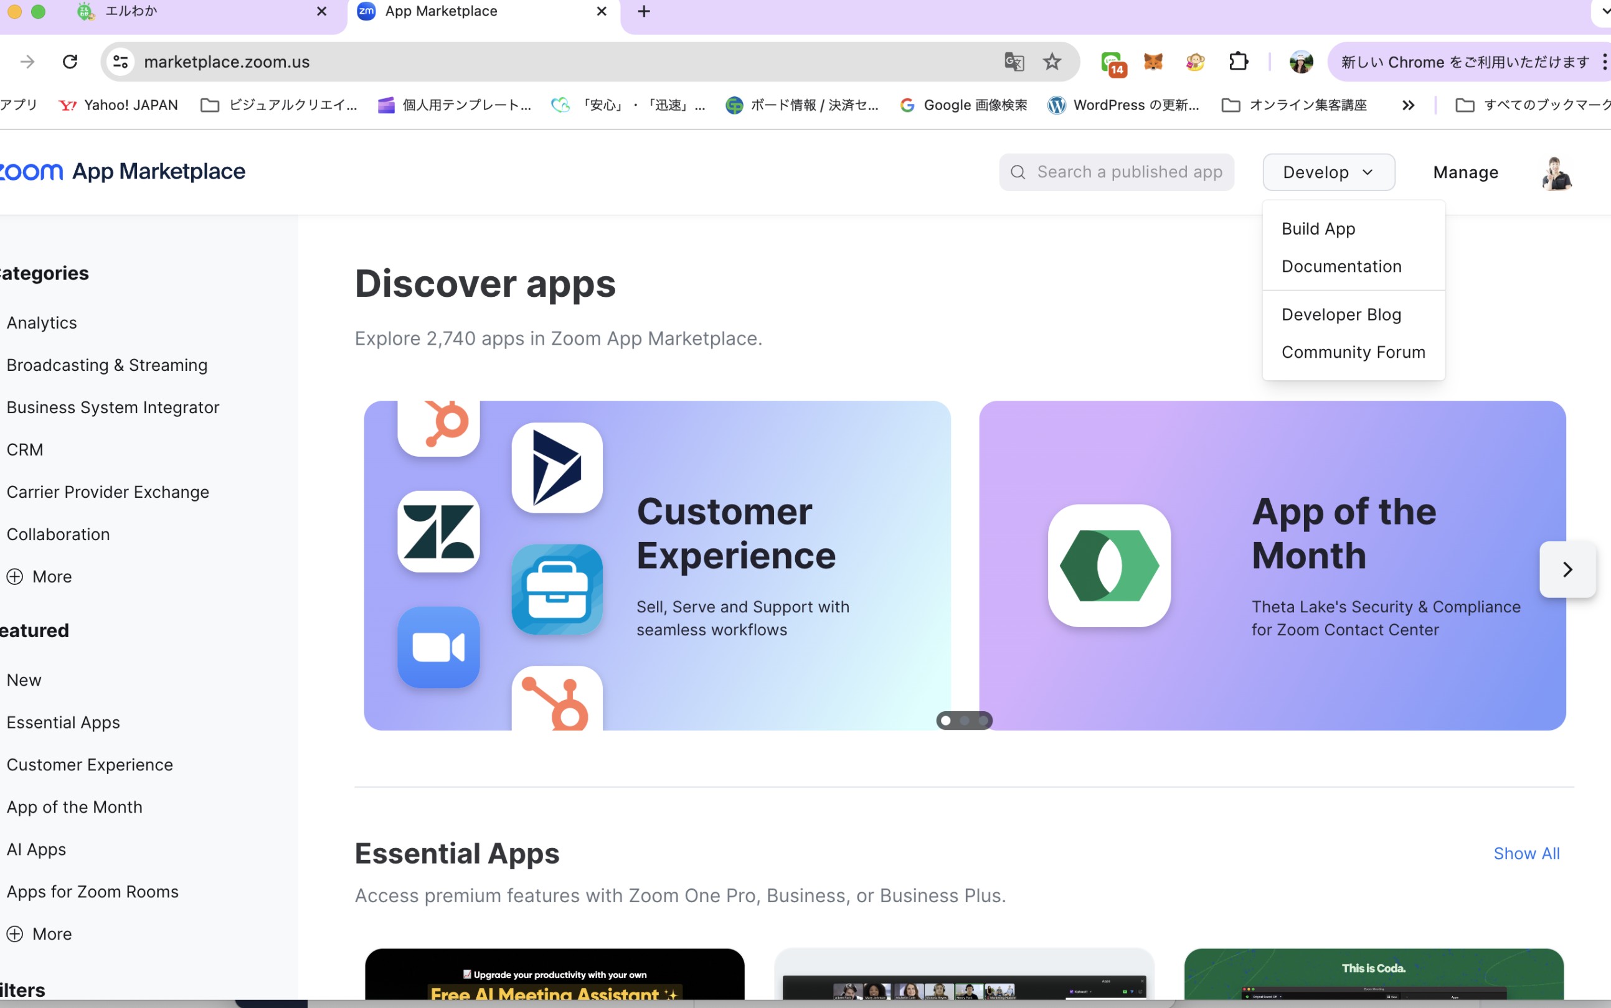Click Show All for Essential Apps
This screenshot has width=1611, height=1008.
tap(1526, 854)
